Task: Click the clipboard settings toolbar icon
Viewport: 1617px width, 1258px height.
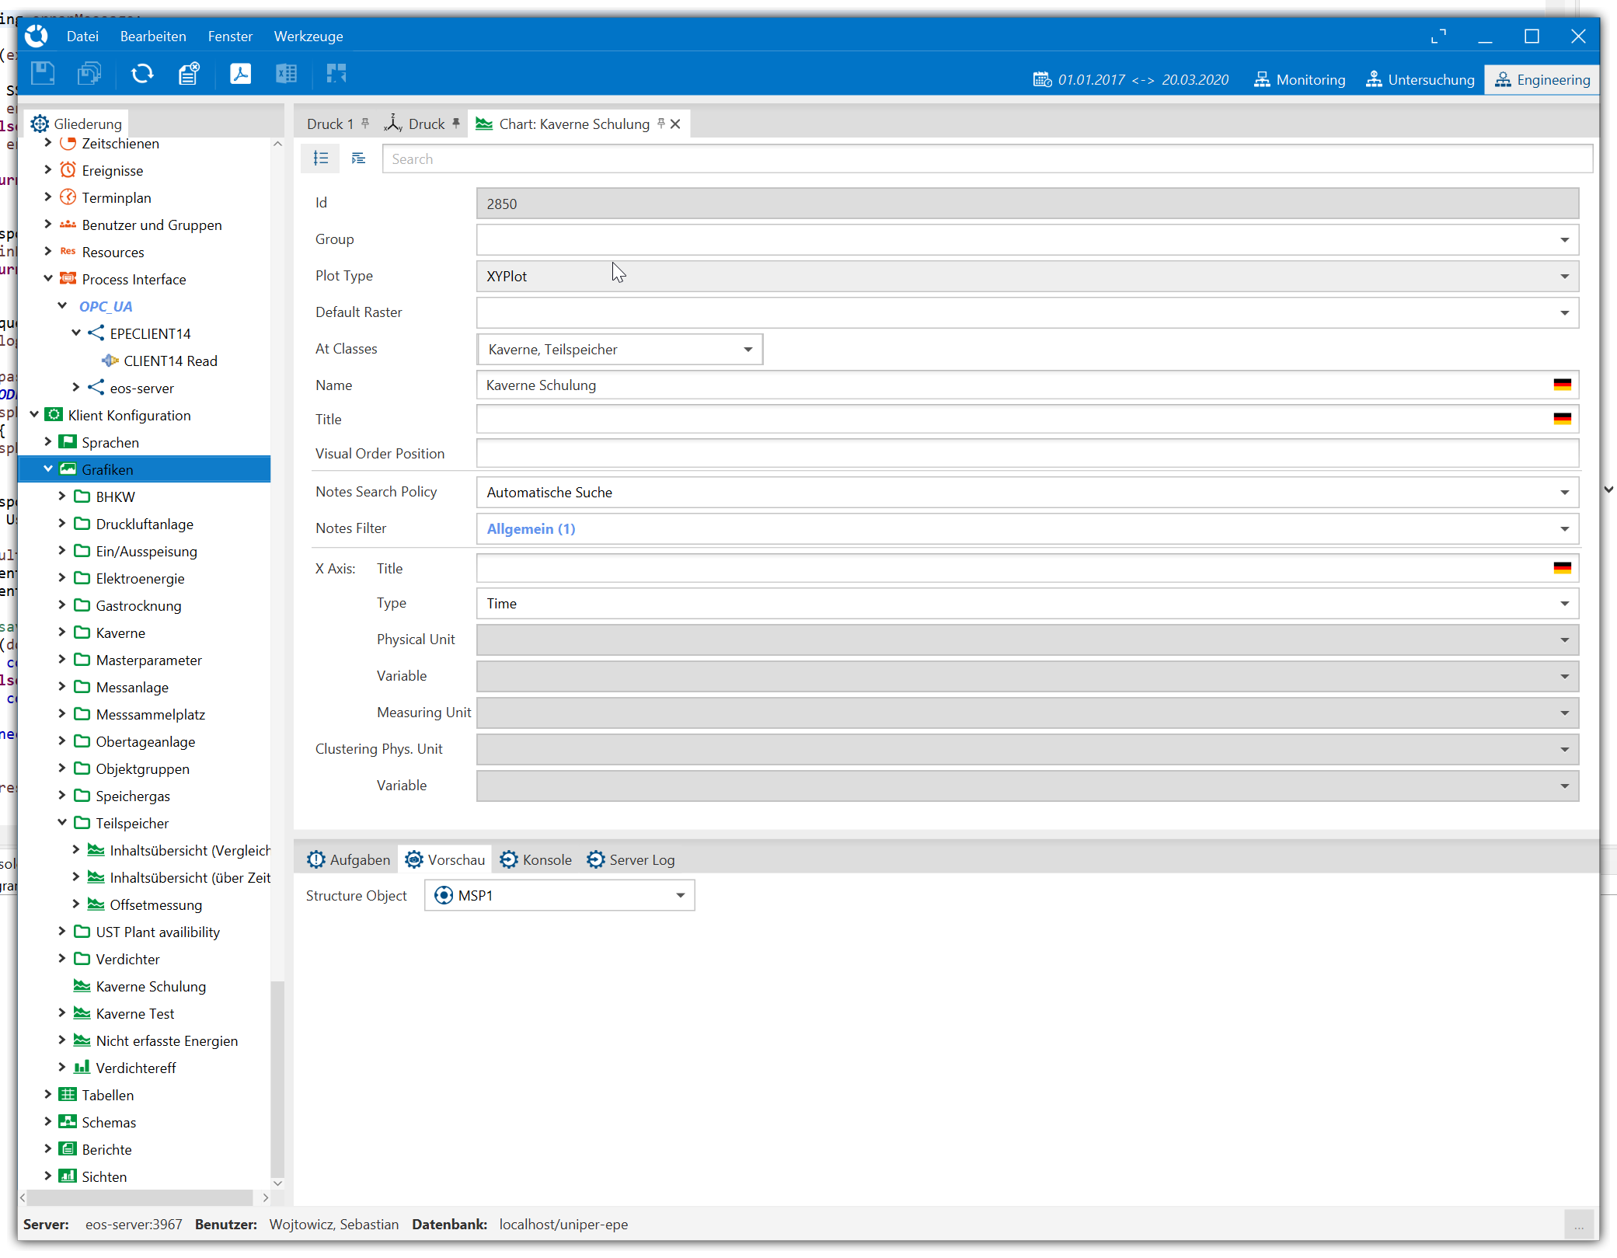Action: tap(189, 75)
